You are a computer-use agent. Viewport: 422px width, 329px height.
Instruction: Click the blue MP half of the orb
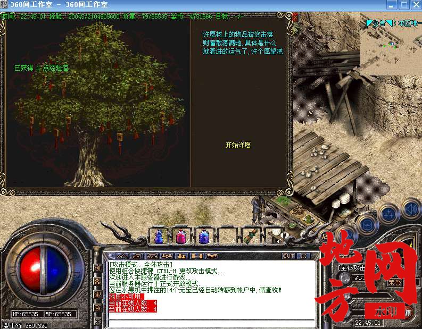[57, 269]
